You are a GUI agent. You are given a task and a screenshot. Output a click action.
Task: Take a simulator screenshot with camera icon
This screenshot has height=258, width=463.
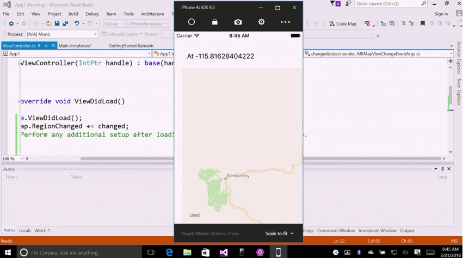pyautogui.click(x=238, y=22)
